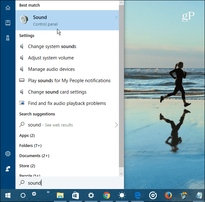Viewport: 205px width, 202px height.
Task: Expand Documents (2+) results category
Action: pyautogui.click(x=34, y=156)
